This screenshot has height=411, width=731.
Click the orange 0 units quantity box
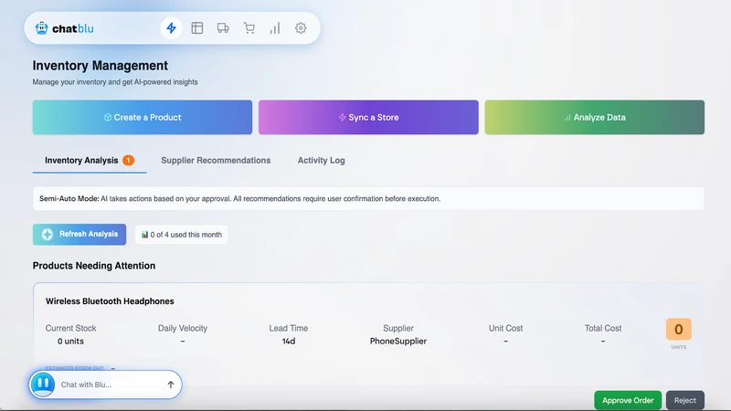point(678,330)
